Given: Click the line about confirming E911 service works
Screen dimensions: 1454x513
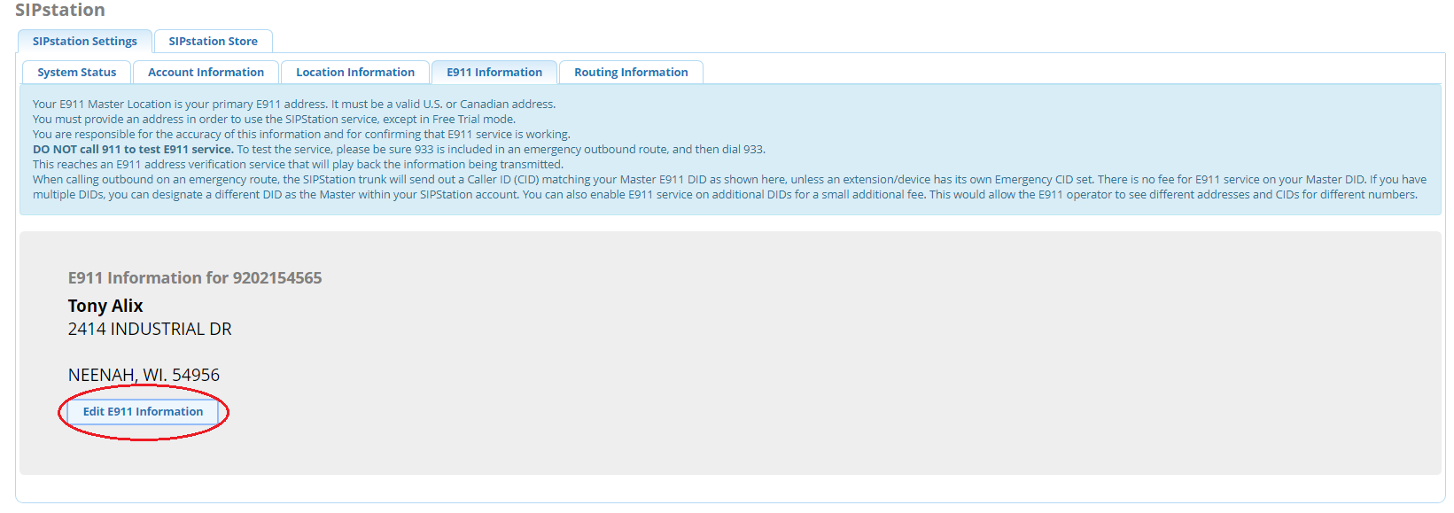Looking at the screenshot, I should coord(301,135).
